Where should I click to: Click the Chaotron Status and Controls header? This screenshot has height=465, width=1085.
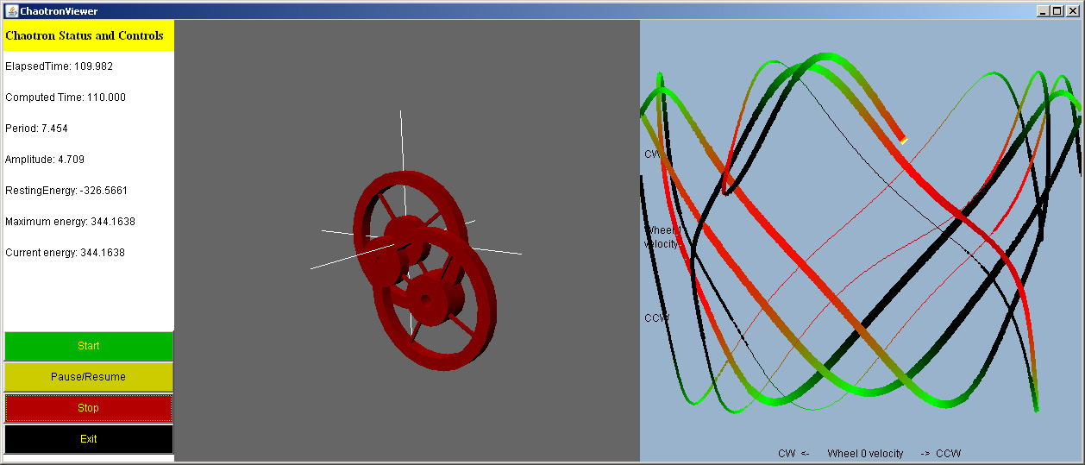coord(85,36)
